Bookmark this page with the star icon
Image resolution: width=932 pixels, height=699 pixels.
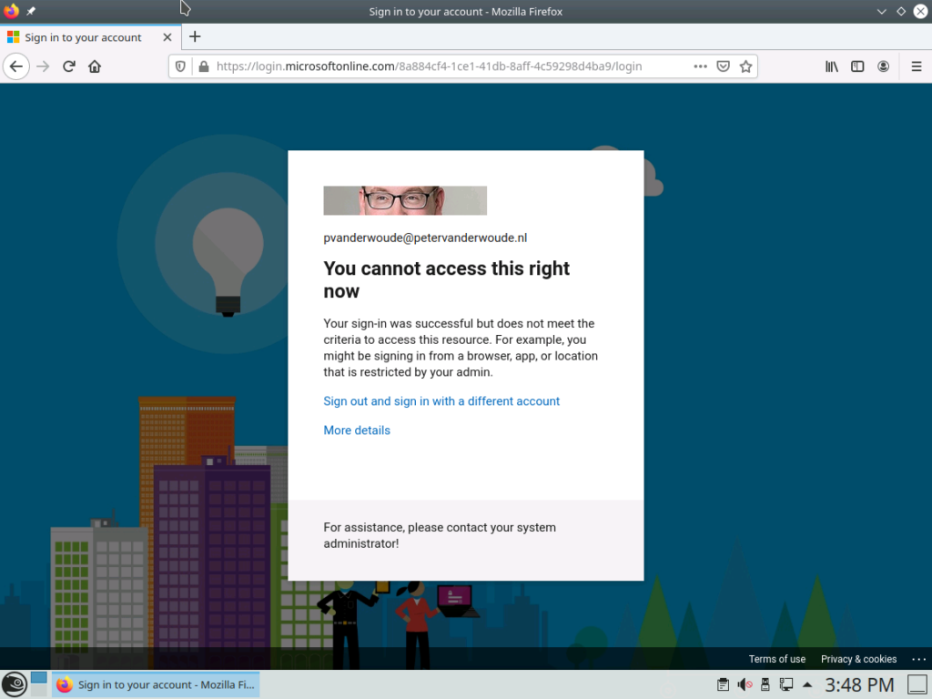(746, 66)
